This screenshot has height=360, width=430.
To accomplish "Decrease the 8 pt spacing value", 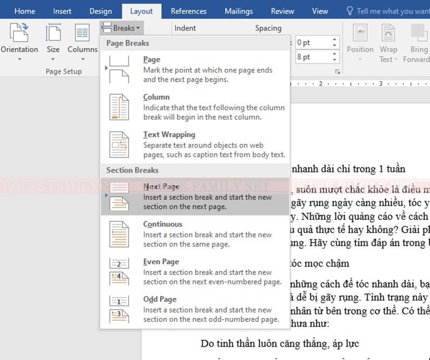I will coord(334,60).
